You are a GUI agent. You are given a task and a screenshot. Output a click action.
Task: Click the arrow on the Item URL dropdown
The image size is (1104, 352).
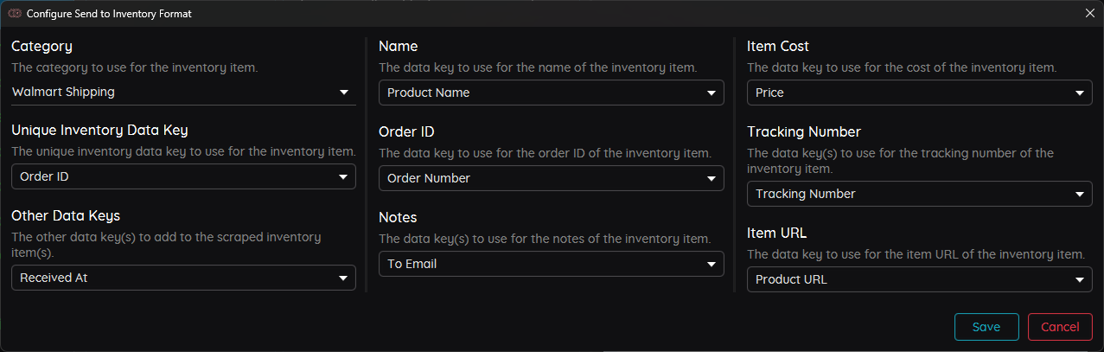pyautogui.click(x=1080, y=279)
